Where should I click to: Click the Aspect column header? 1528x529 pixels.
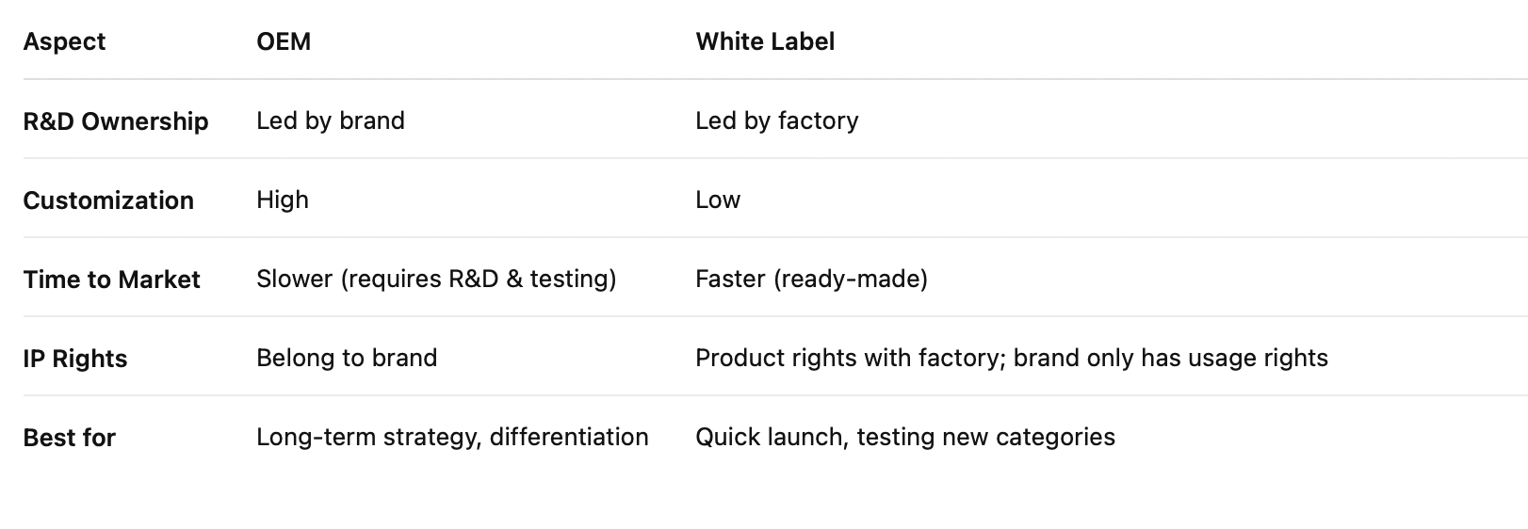coord(64,41)
